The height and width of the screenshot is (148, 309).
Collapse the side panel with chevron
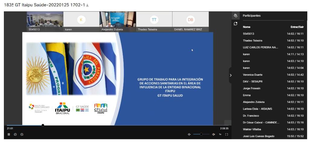(x=231, y=75)
